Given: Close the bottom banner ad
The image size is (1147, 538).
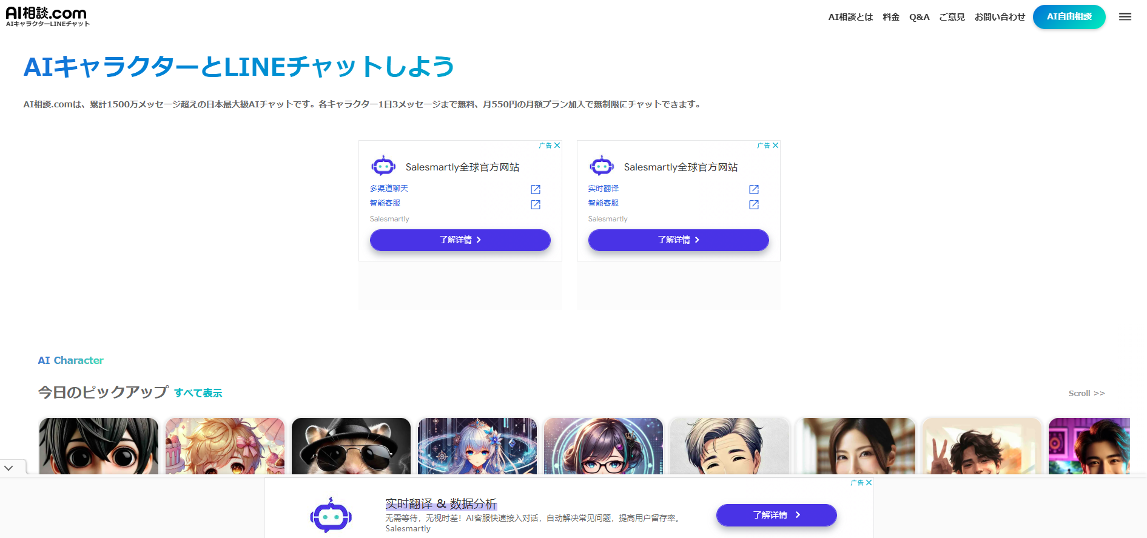Looking at the screenshot, I should (869, 483).
